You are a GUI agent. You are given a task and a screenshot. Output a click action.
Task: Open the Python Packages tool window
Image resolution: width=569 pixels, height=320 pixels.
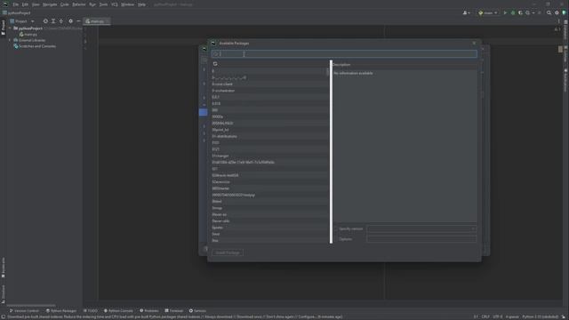(x=61, y=311)
